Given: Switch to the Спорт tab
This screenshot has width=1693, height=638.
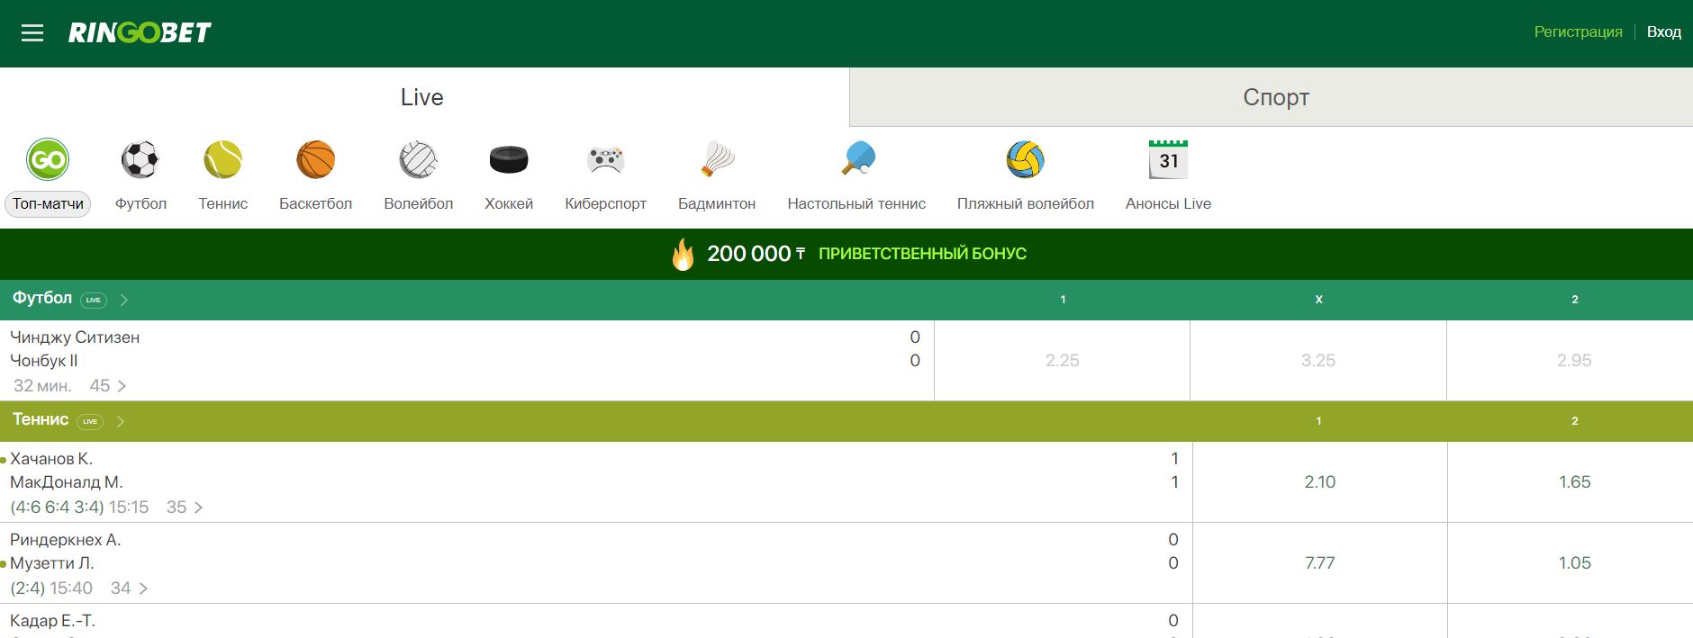Looking at the screenshot, I should (1275, 97).
